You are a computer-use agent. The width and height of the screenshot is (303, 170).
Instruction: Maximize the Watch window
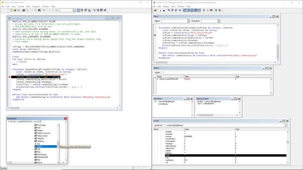pos(267,68)
